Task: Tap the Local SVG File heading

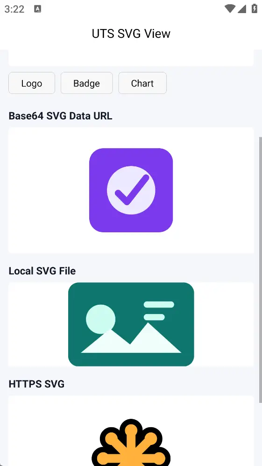Action: point(42,271)
